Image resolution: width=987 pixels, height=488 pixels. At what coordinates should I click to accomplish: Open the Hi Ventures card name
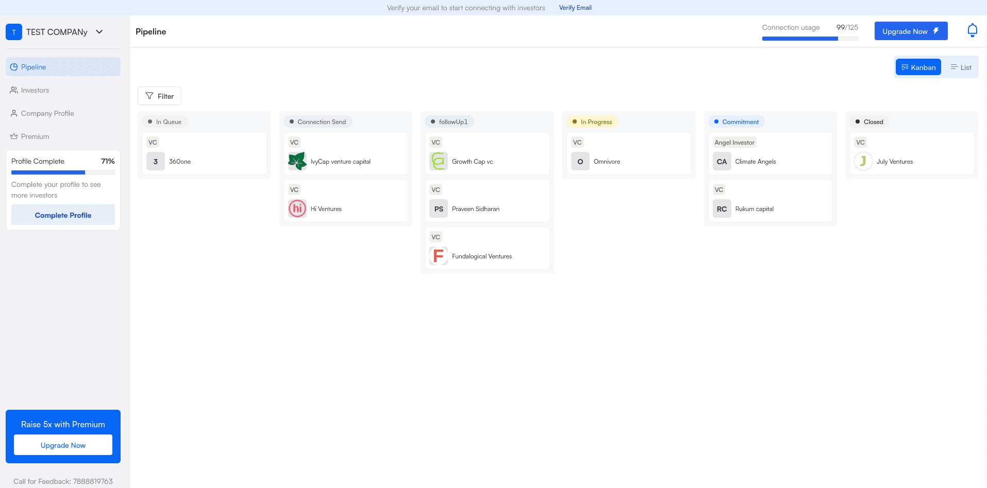coord(326,209)
